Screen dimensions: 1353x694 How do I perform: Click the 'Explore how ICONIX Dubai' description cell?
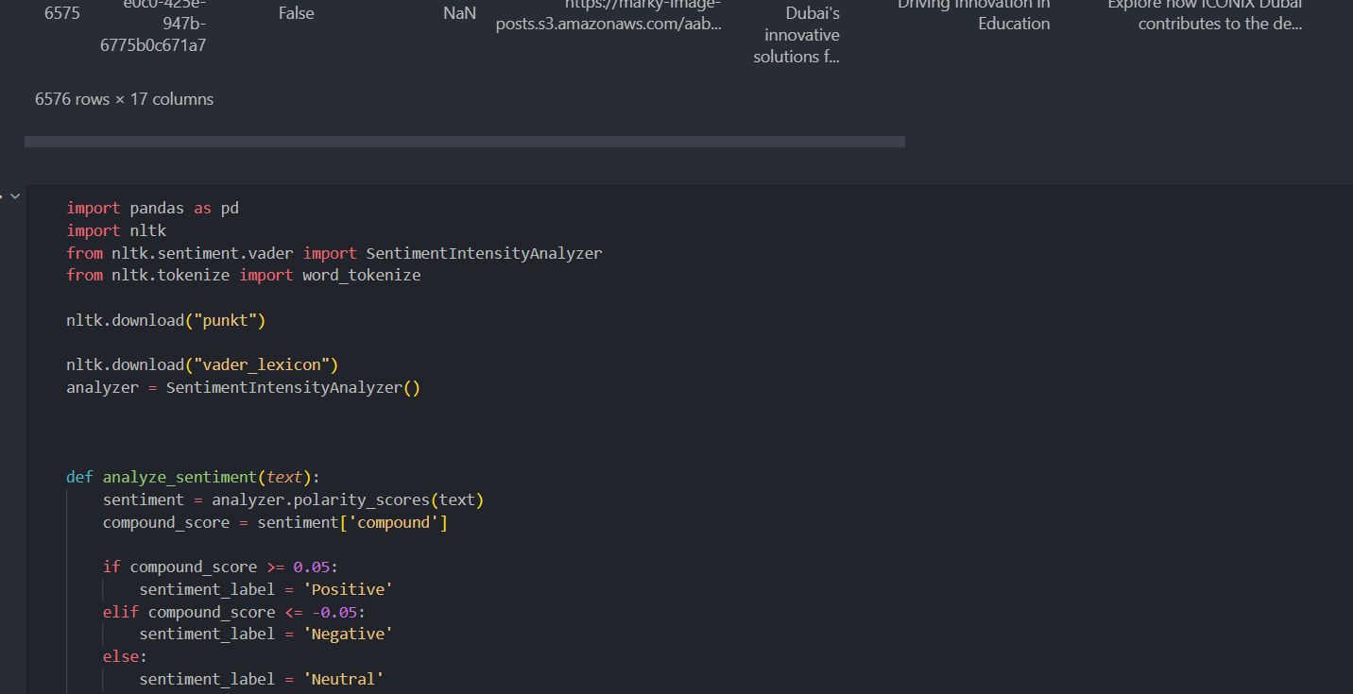pyautogui.click(x=1206, y=14)
